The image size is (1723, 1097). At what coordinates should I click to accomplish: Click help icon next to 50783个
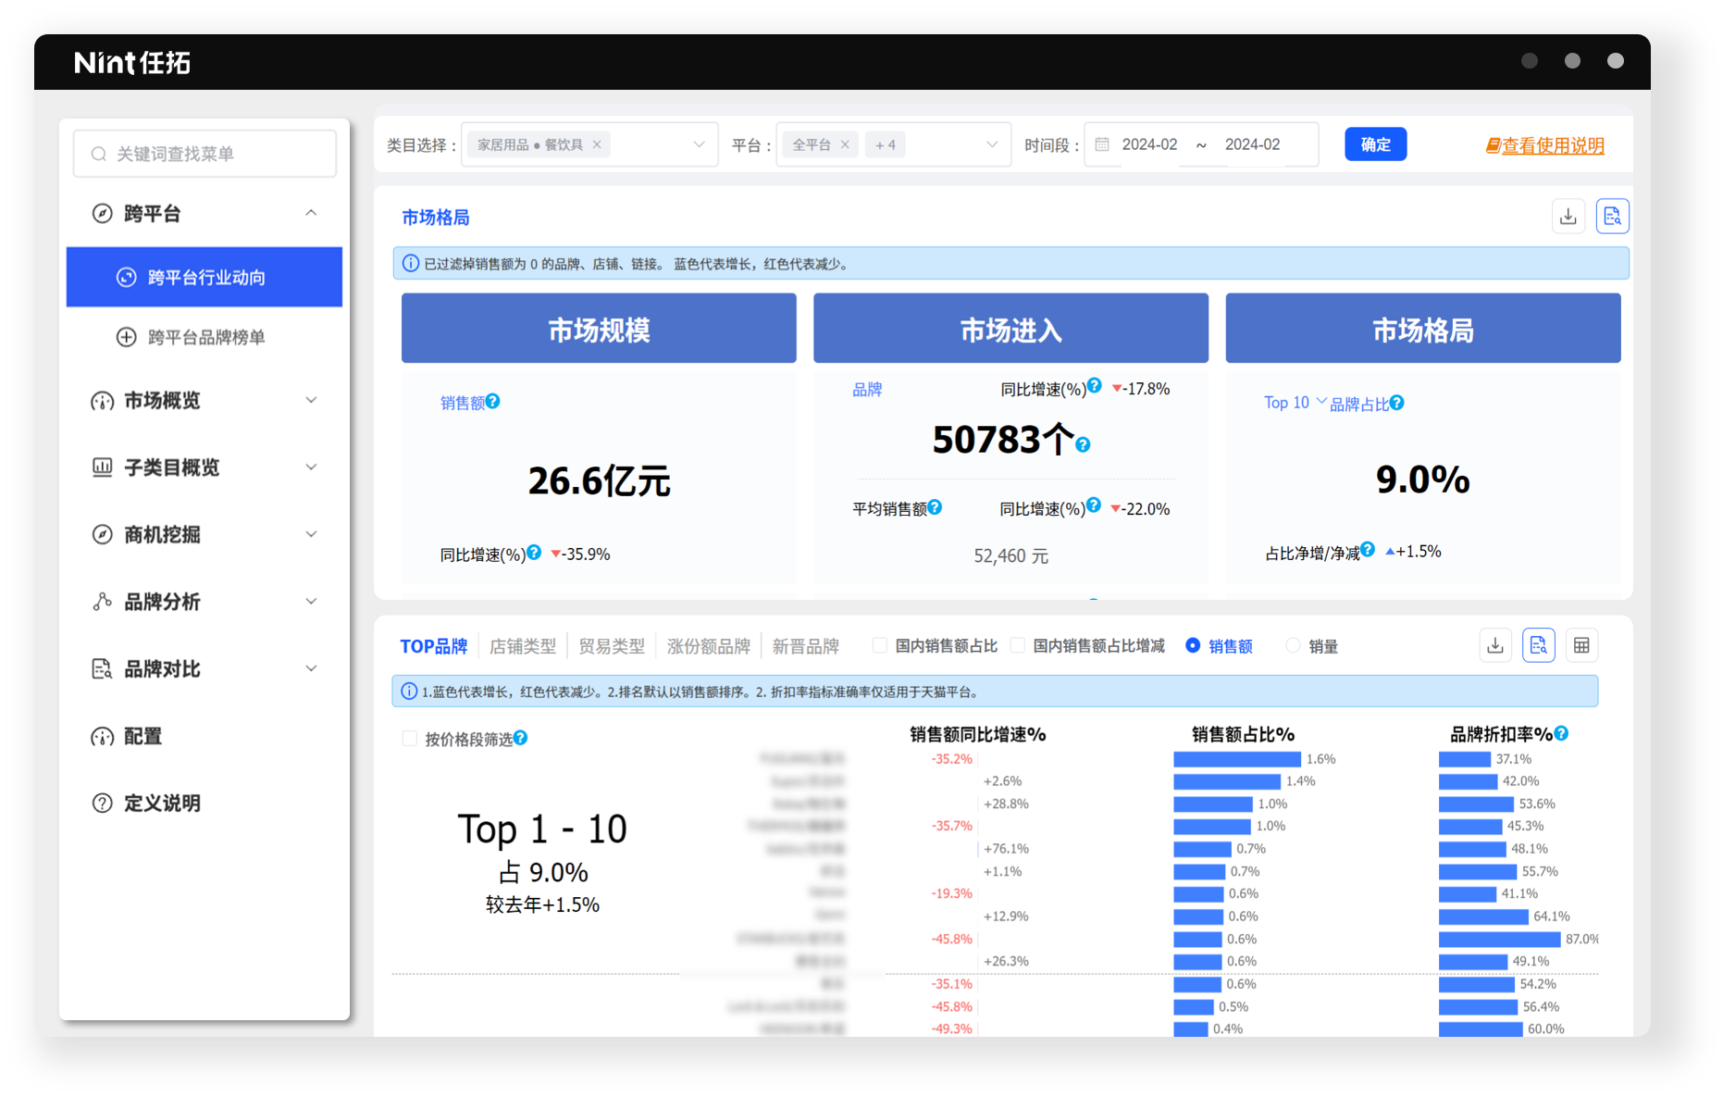click(x=1083, y=444)
